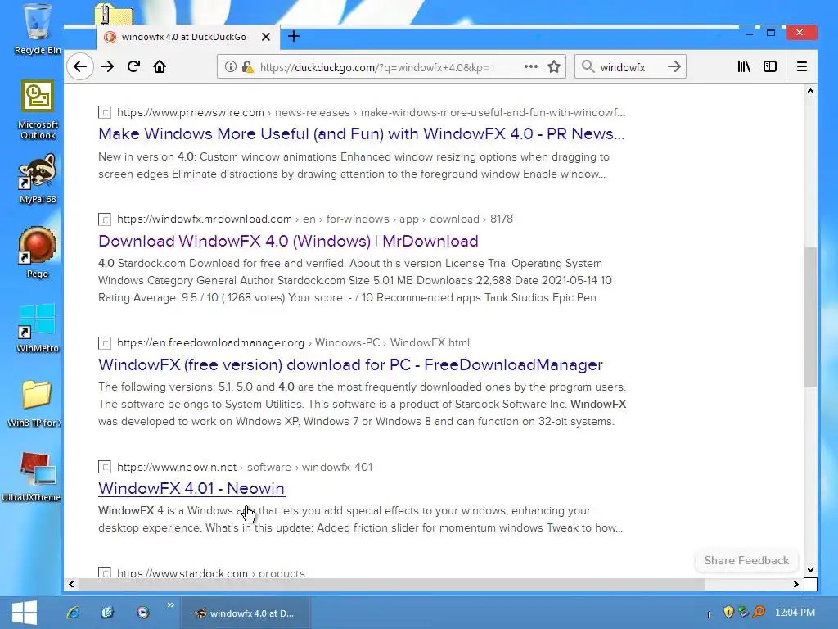Click the windowfx search box

point(631,67)
